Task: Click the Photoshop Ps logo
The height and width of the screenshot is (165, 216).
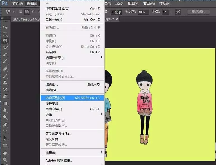Action: pyautogui.click(x=5, y=3)
